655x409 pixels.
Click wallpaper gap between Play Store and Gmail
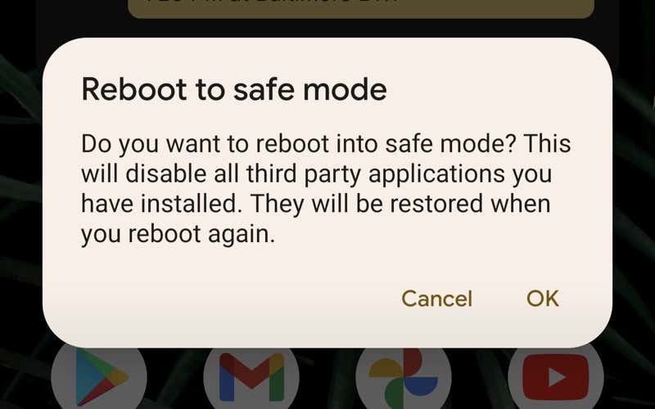tap(175, 380)
